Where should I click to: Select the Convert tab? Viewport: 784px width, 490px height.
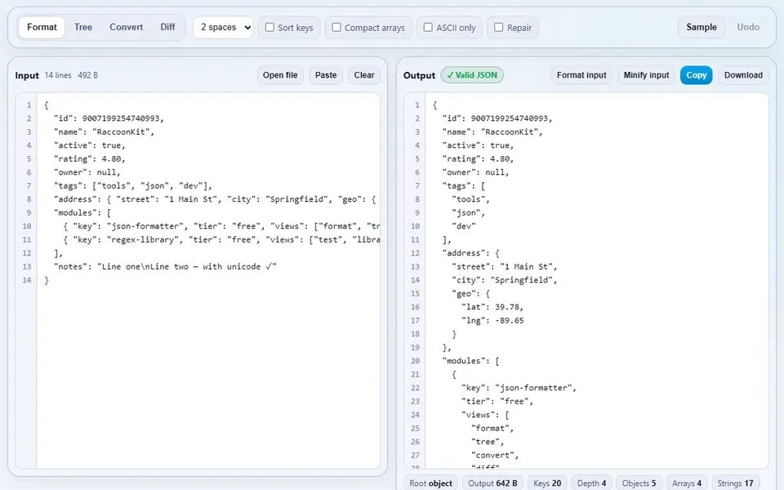126,27
